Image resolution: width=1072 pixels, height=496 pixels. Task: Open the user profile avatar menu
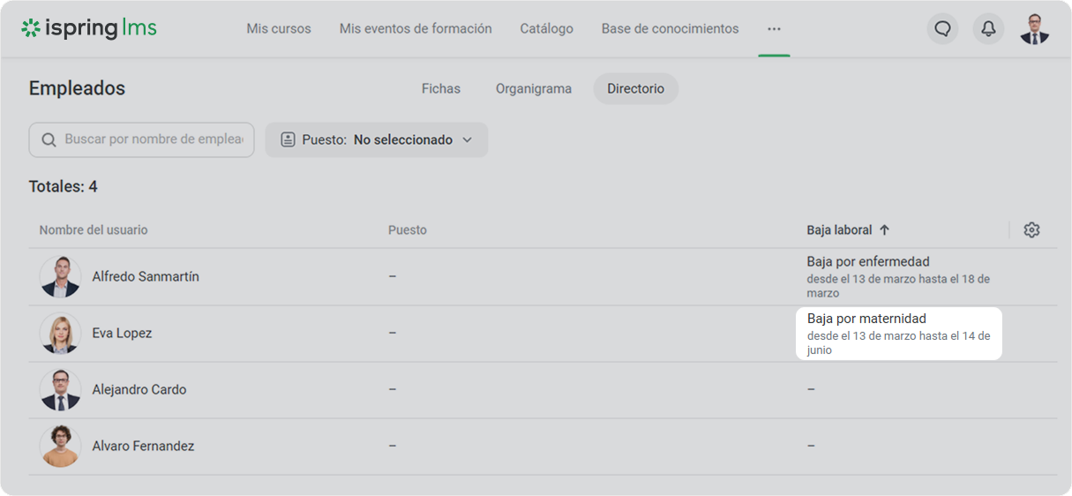(x=1034, y=29)
